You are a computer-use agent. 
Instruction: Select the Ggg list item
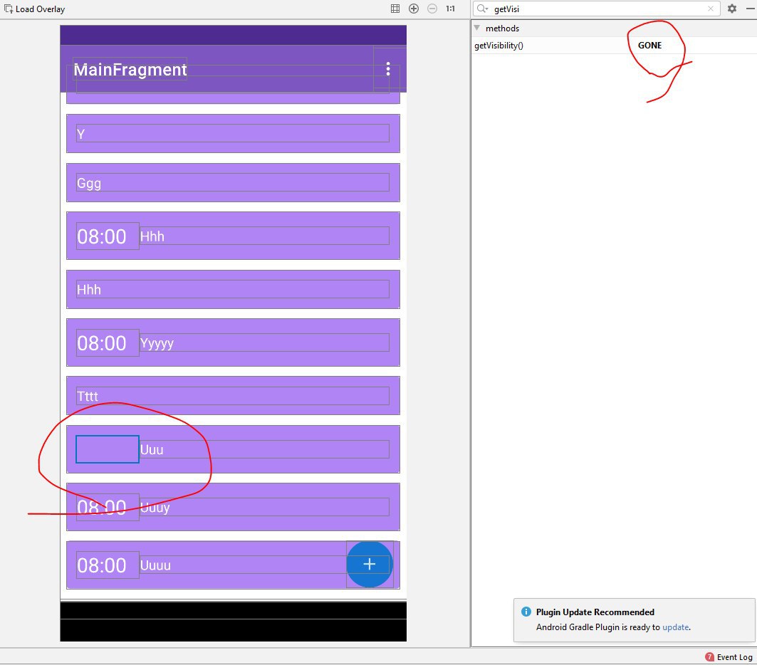point(233,182)
